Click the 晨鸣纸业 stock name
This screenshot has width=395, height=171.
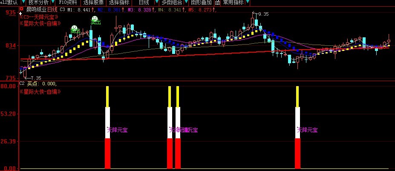(x=37, y=10)
